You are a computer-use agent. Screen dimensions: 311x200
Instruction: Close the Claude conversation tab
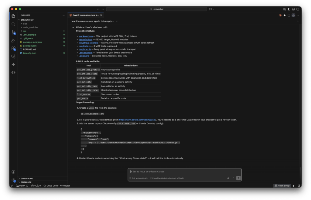click(x=101, y=15)
